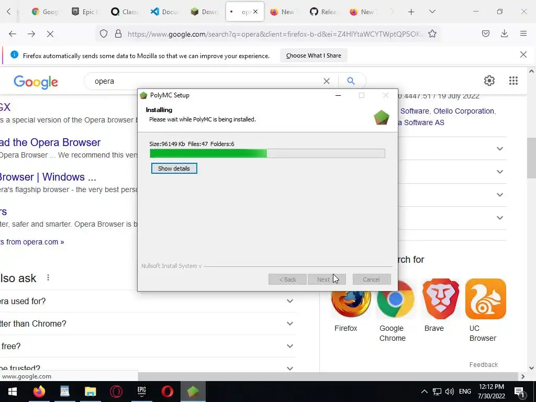Open the Firefox downloads panel
The image size is (536, 402).
504,33
